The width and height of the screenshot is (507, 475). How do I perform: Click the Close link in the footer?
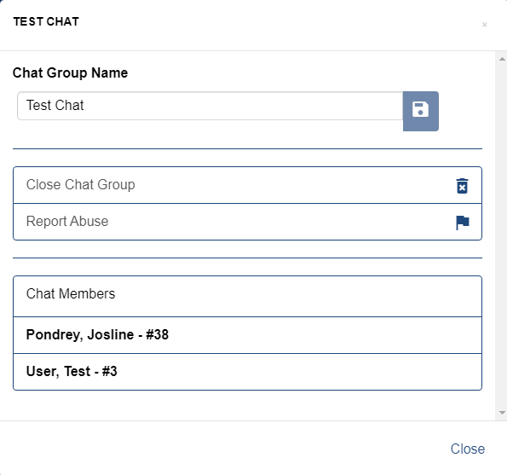tap(468, 449)
